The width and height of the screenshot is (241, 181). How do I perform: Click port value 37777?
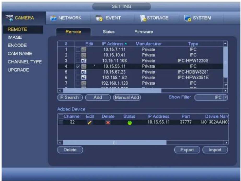point(186,122)
